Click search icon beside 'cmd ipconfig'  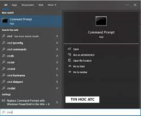(3, 43)
